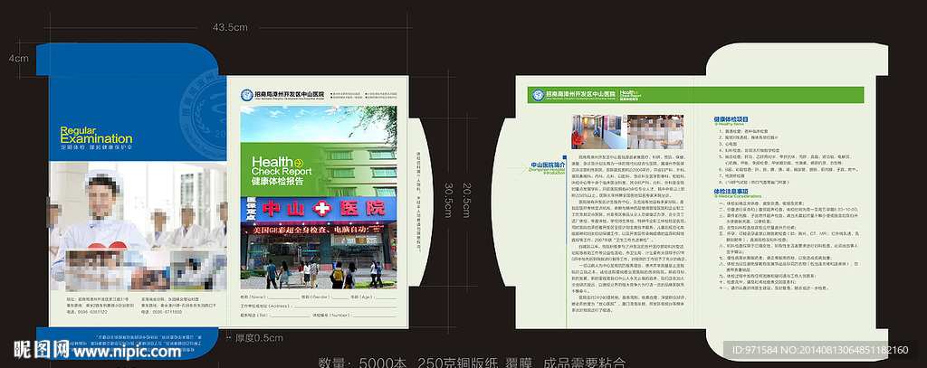The width and height of the screenshot is (927, 368).
Task: Click the 姓名(Name) blank line
Action: coord(282,297)
